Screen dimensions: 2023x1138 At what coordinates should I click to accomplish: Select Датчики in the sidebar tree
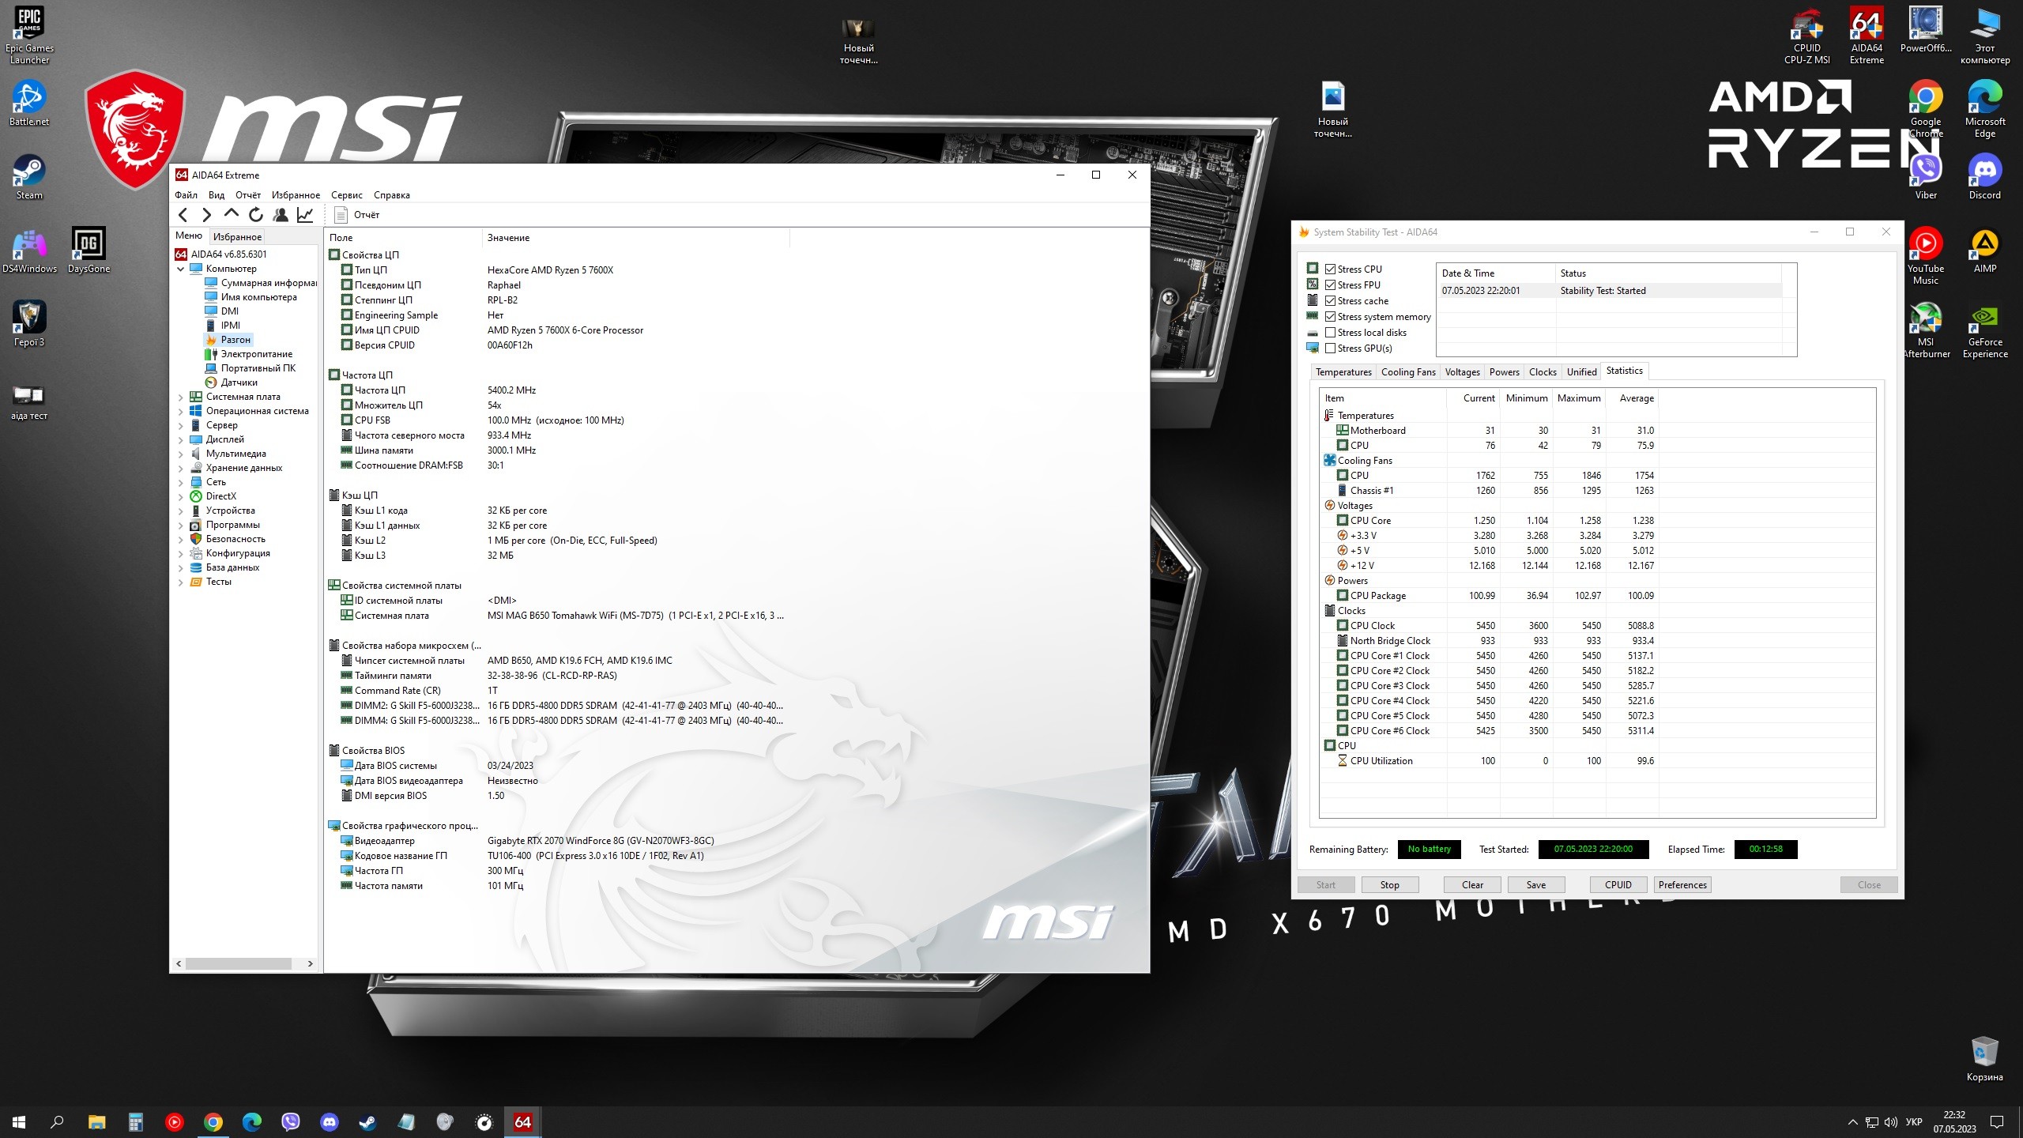tap(239, 382)
